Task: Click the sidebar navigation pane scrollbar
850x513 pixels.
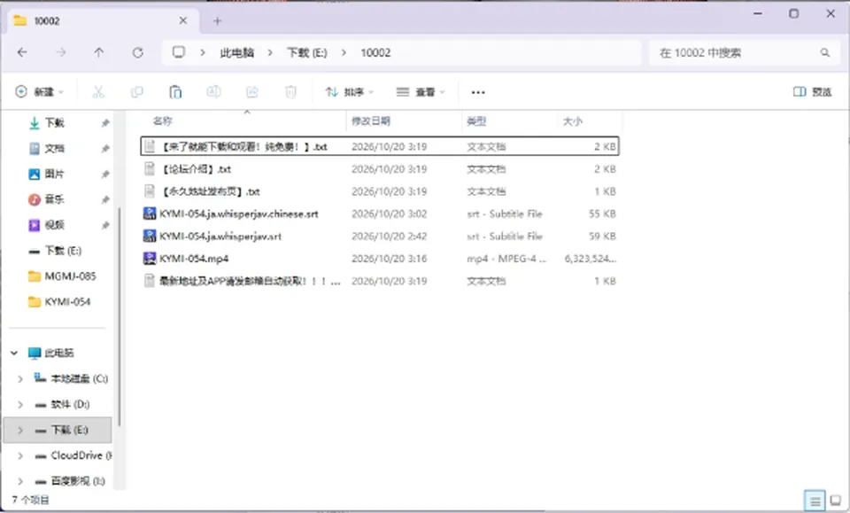Action: coord(119,316)
